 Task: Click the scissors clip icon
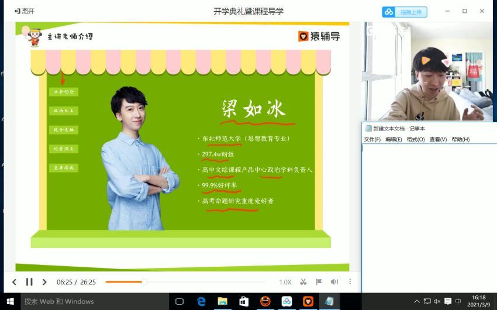coord(303,281)
